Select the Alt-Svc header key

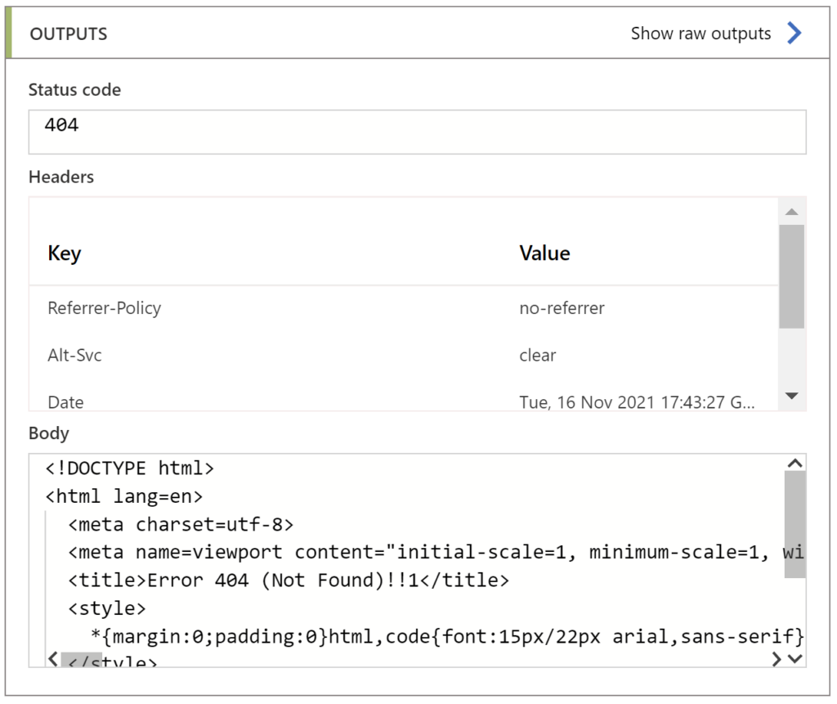pyautogui.click(x=74, y=355)
